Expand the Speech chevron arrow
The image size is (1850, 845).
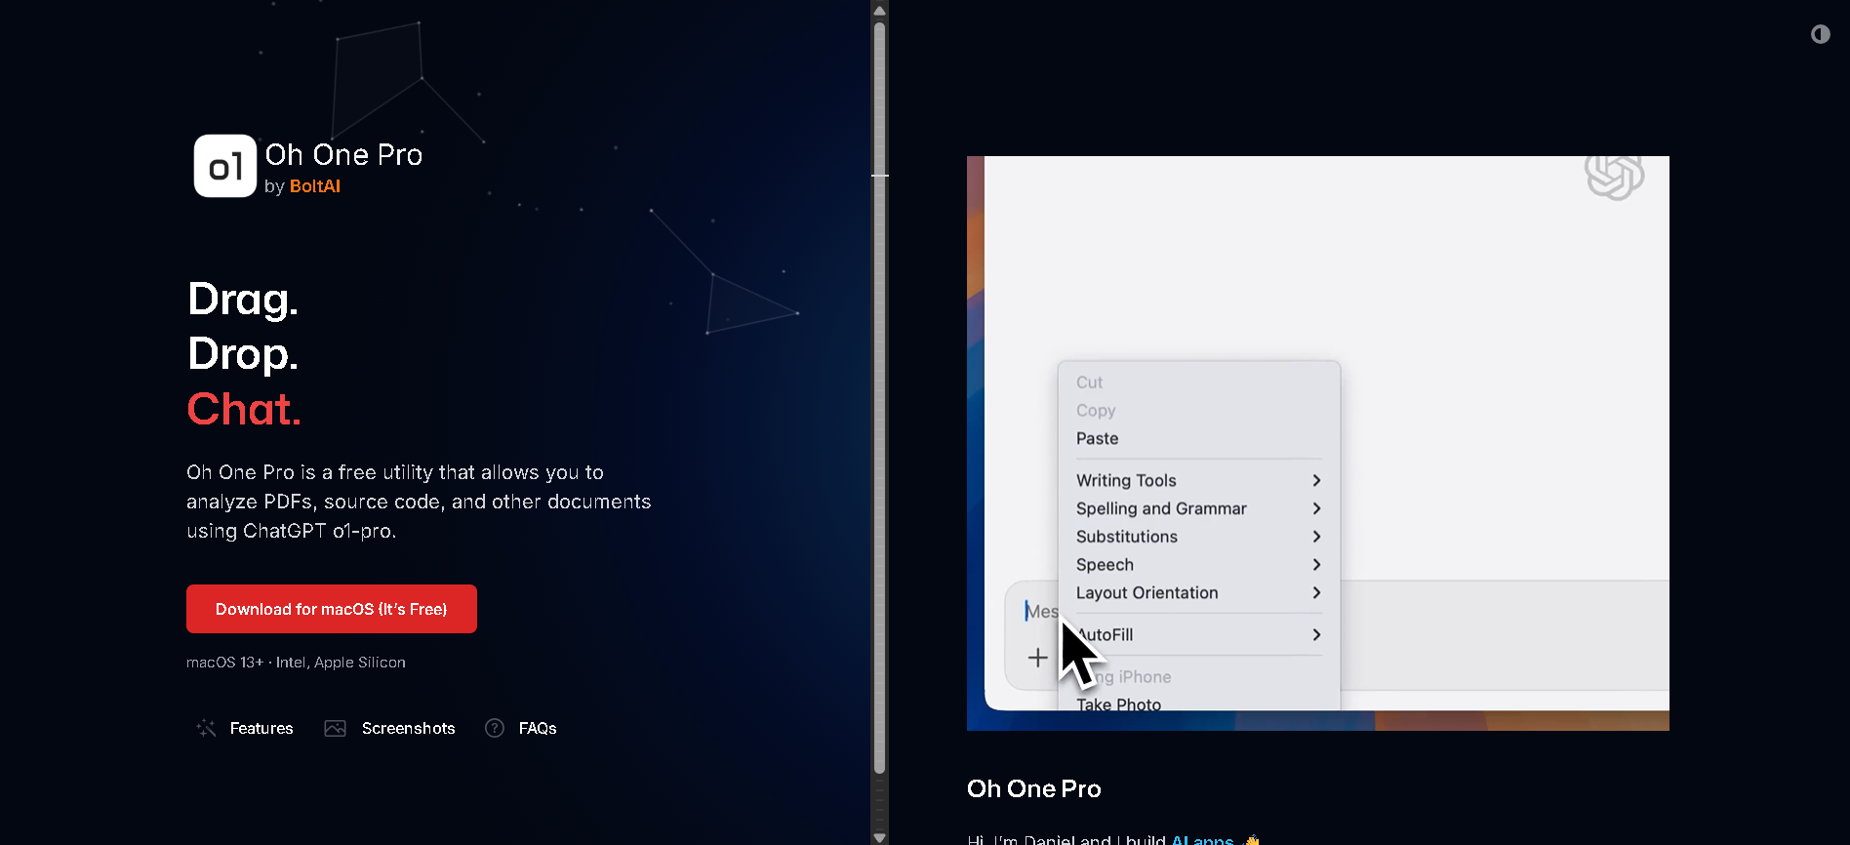click(x=1316, y=565)
